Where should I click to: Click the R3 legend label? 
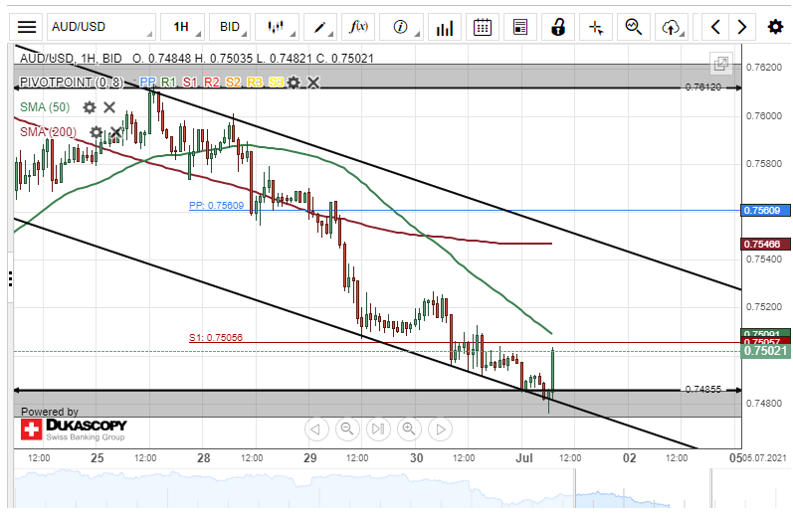coord(255,83)
